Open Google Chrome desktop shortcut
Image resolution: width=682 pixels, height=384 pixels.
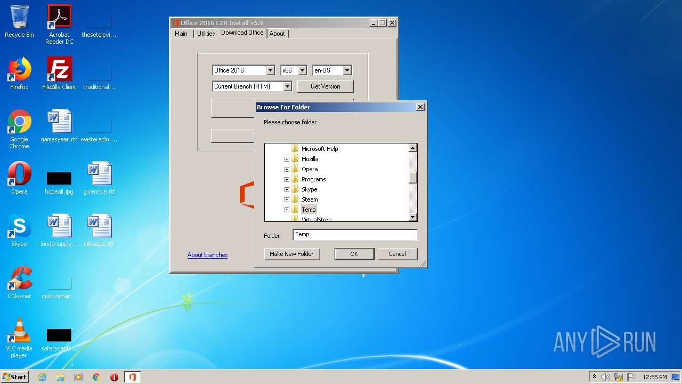(x=19, y=129)
